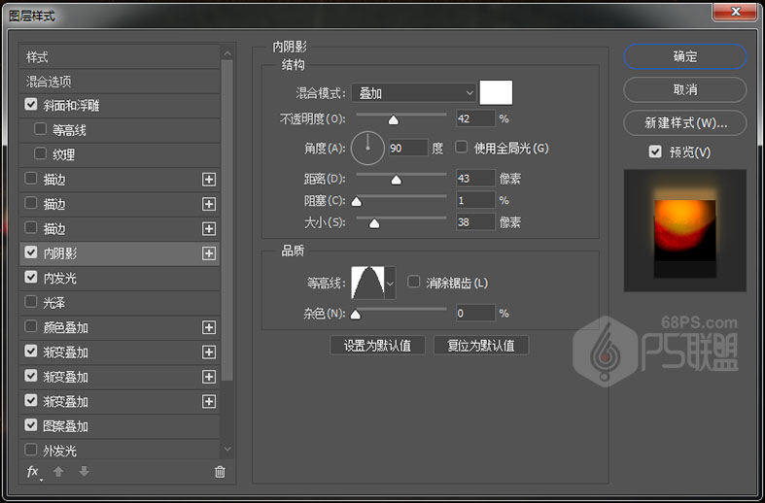The height and width of the screenshot is (503, 765).
Task: Click 新建样式(W)... button
Action: [685, 122]
